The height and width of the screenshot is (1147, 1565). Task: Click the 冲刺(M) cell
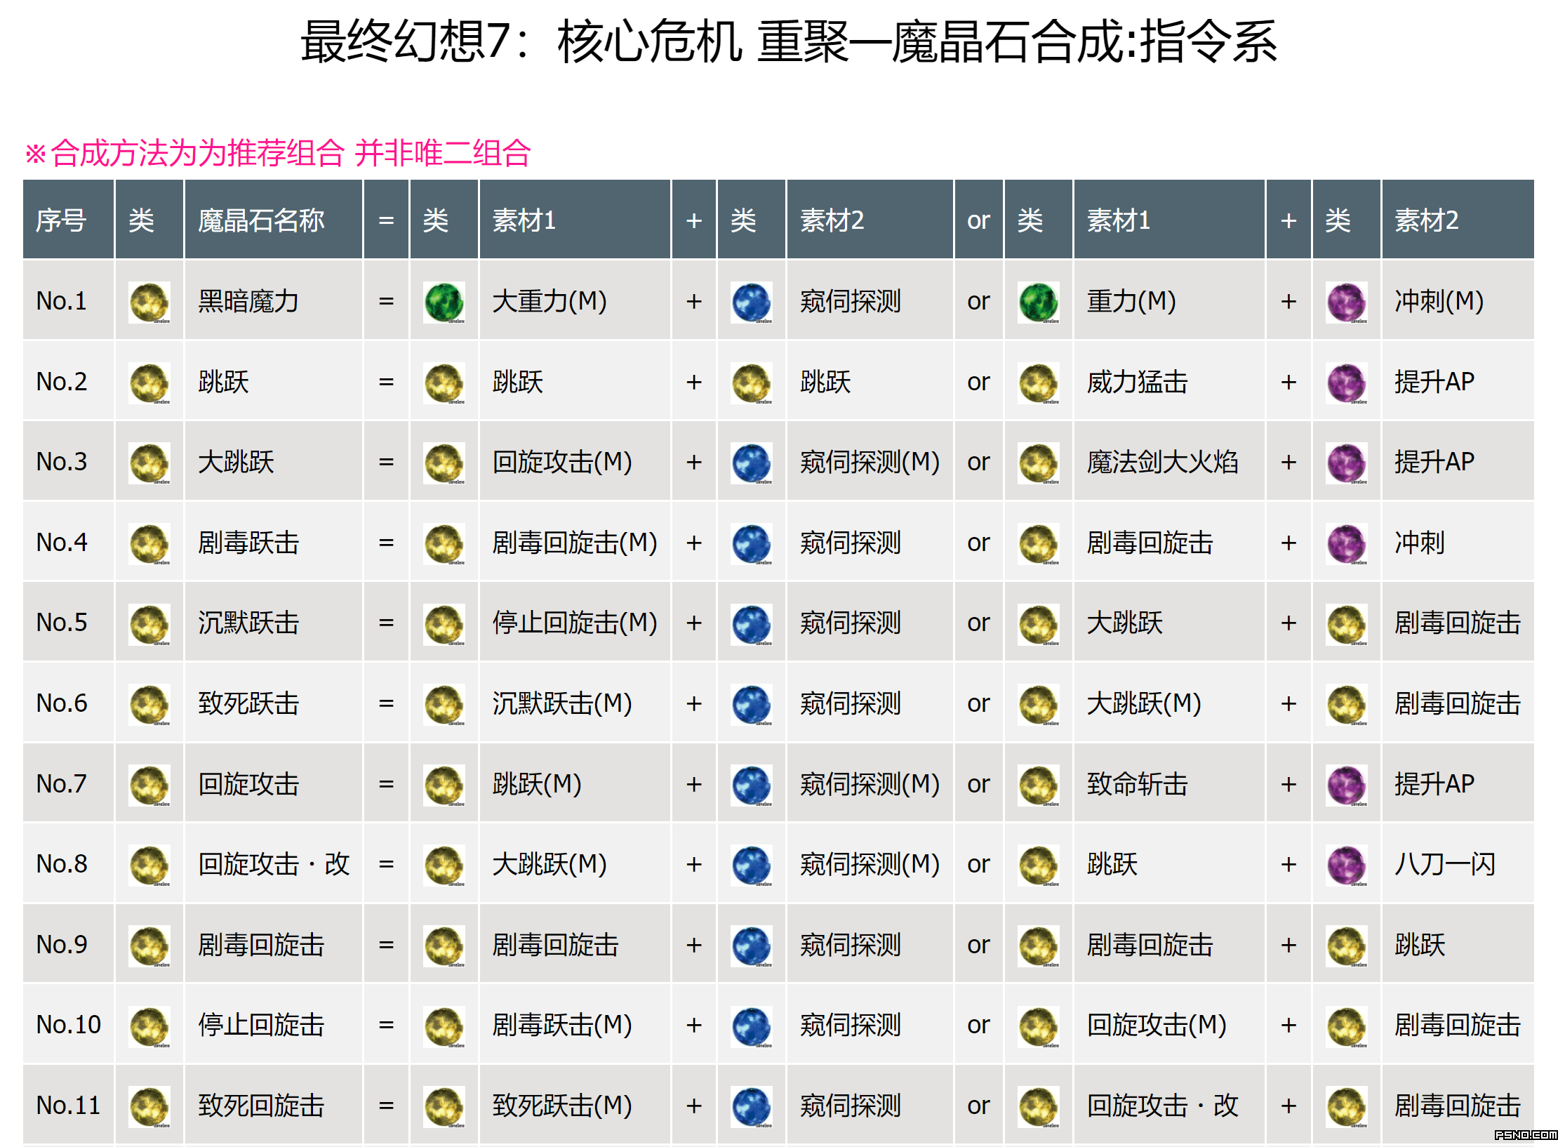pyautogui.click(x=1458, y=300)
